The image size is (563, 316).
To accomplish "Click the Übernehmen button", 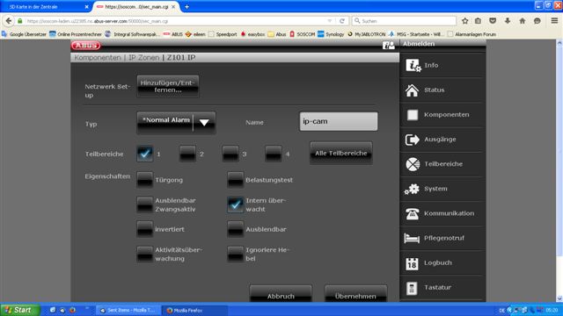I will coord(355,295).
